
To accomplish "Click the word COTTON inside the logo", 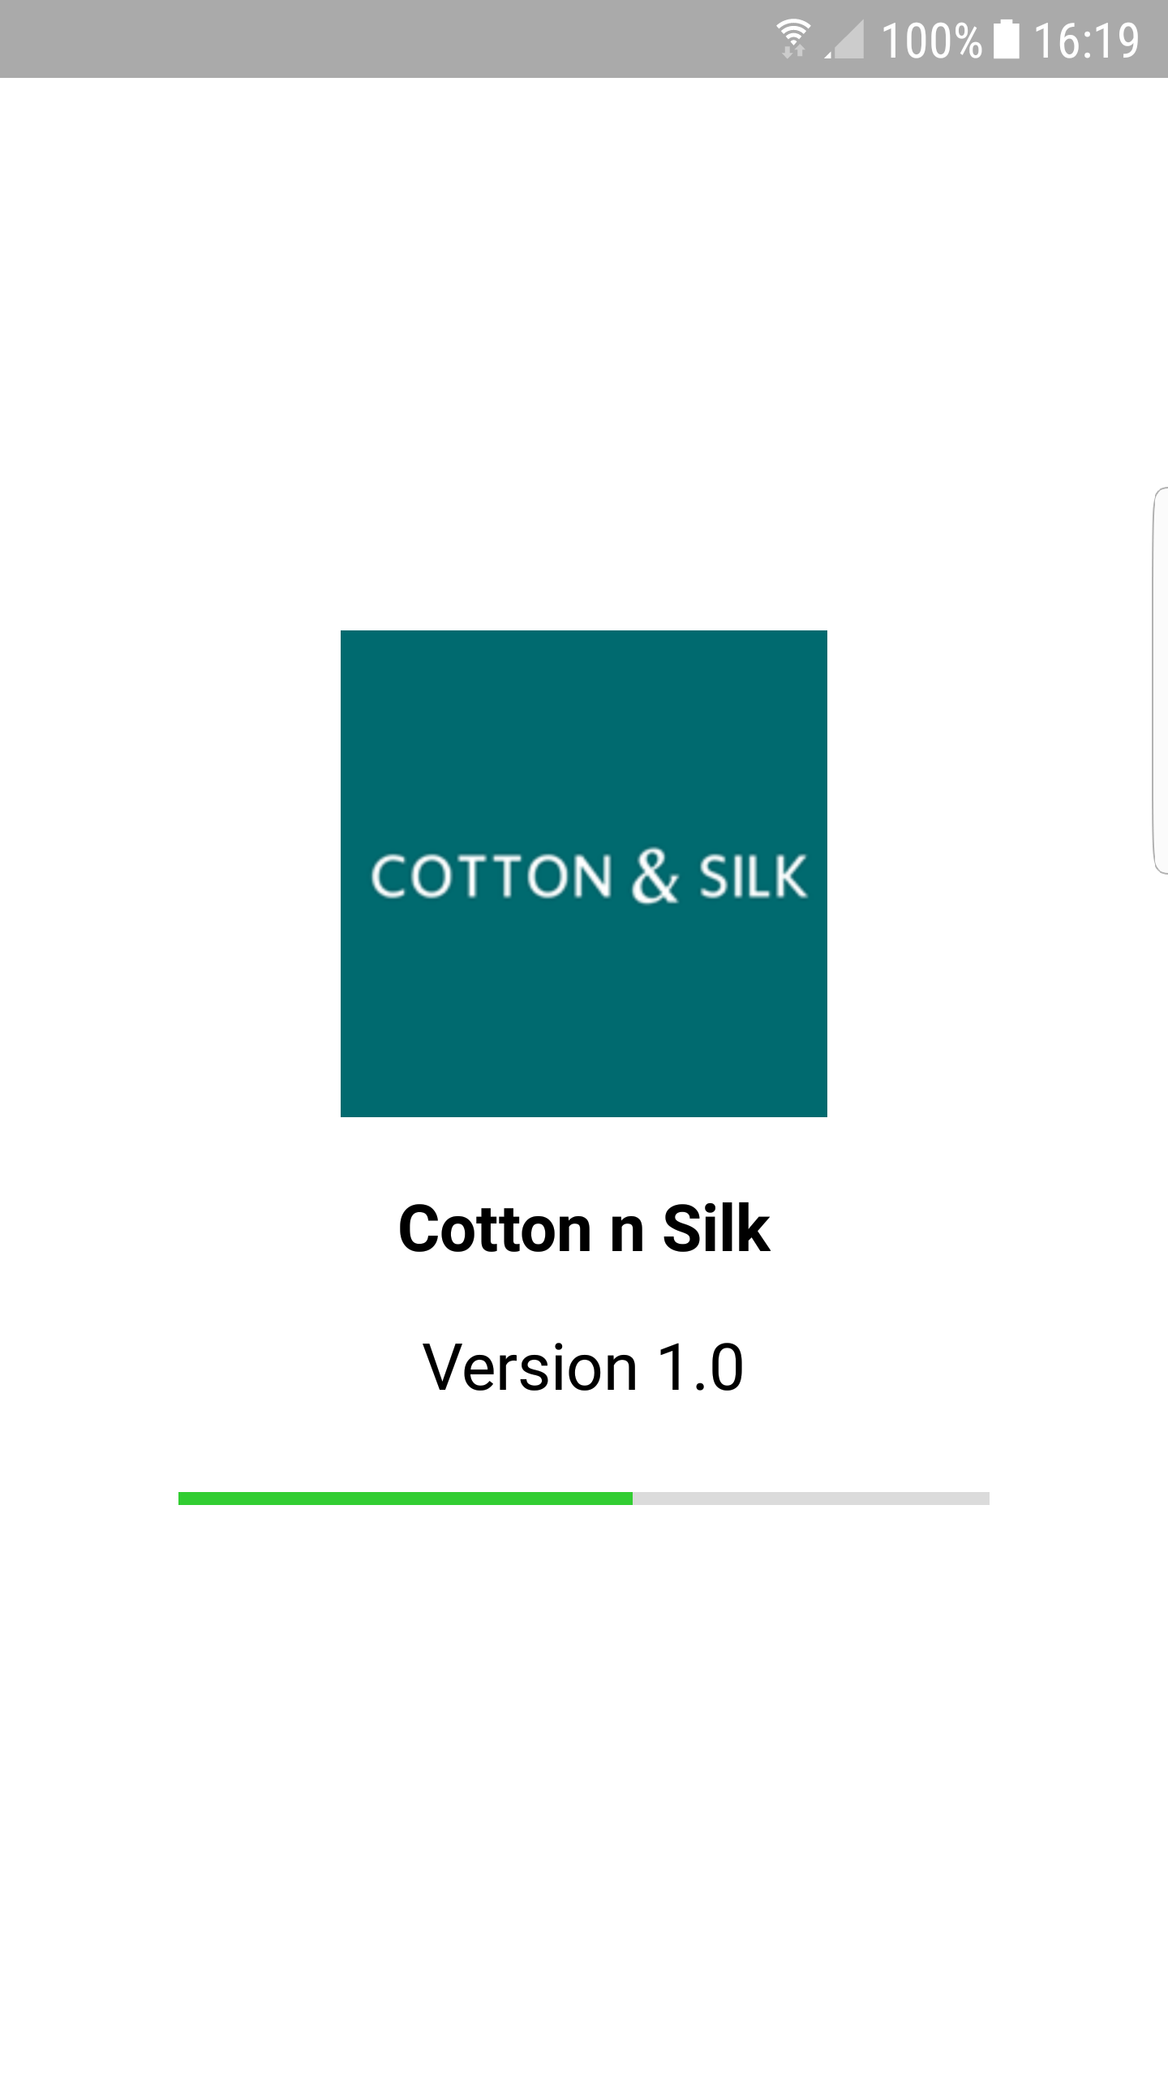I will pos(492,876).
